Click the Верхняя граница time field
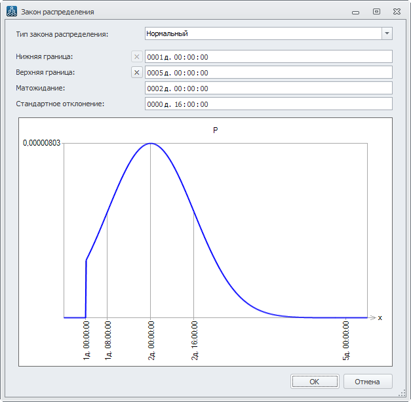411x402 pixels. pyautogui.click(x=268, y=73)
